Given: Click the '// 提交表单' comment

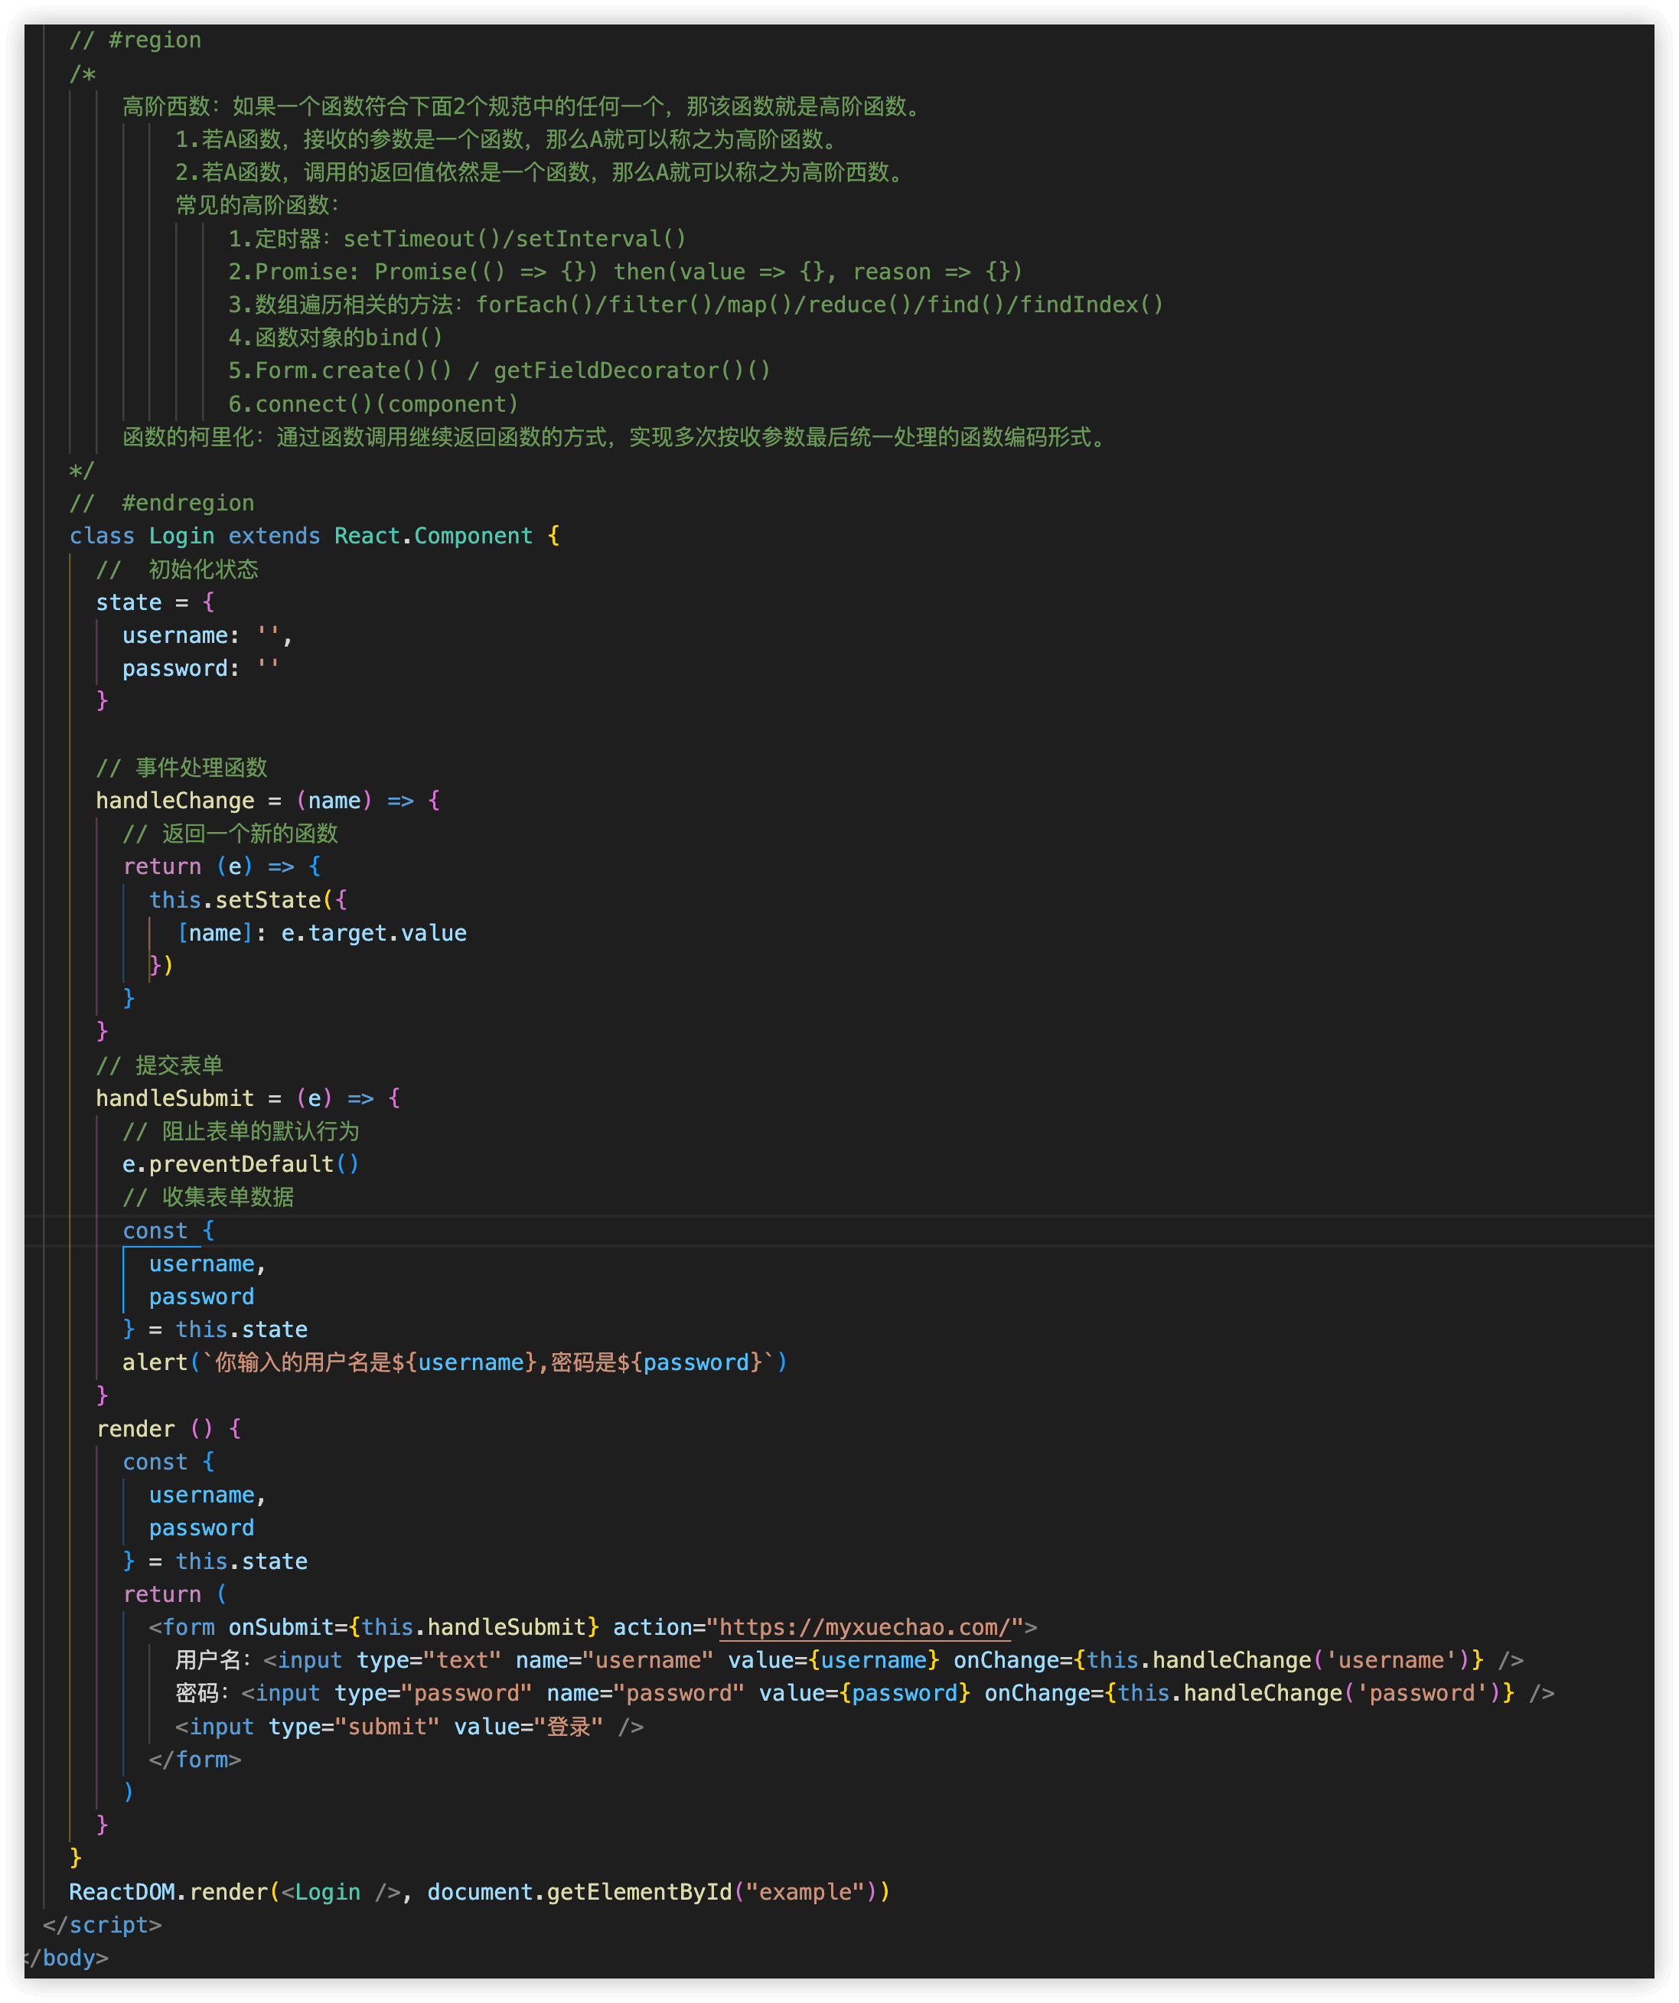Looking at the screenshot, I should point(159,1065).
